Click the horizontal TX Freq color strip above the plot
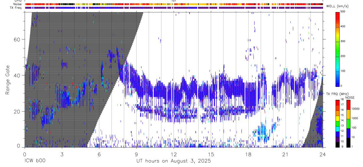Image resolution: width=363 pixels, height=167 pixels. click(x=174, y=8)
